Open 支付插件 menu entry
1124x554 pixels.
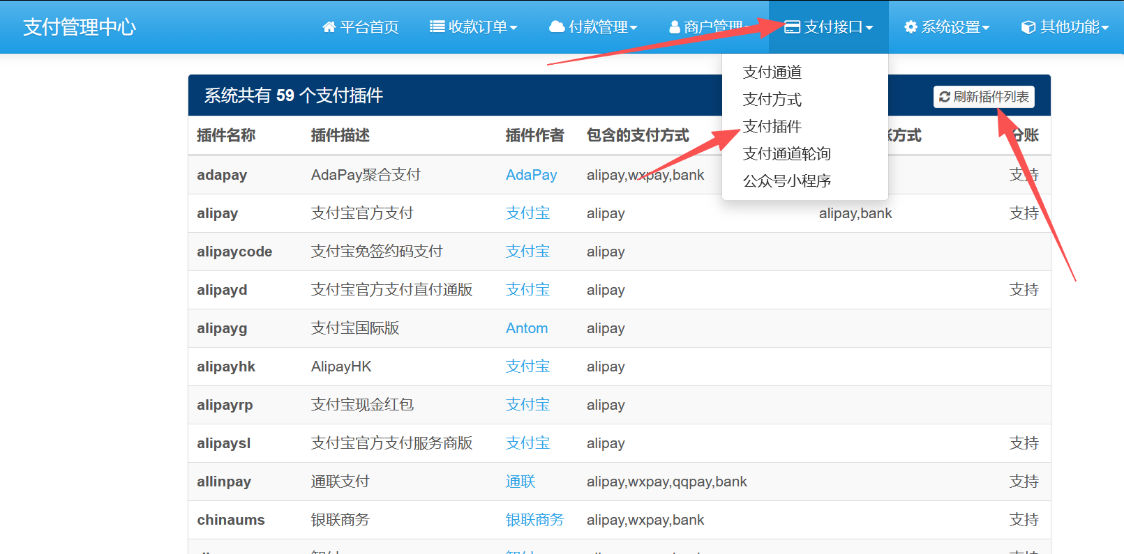tap(772, 126)
